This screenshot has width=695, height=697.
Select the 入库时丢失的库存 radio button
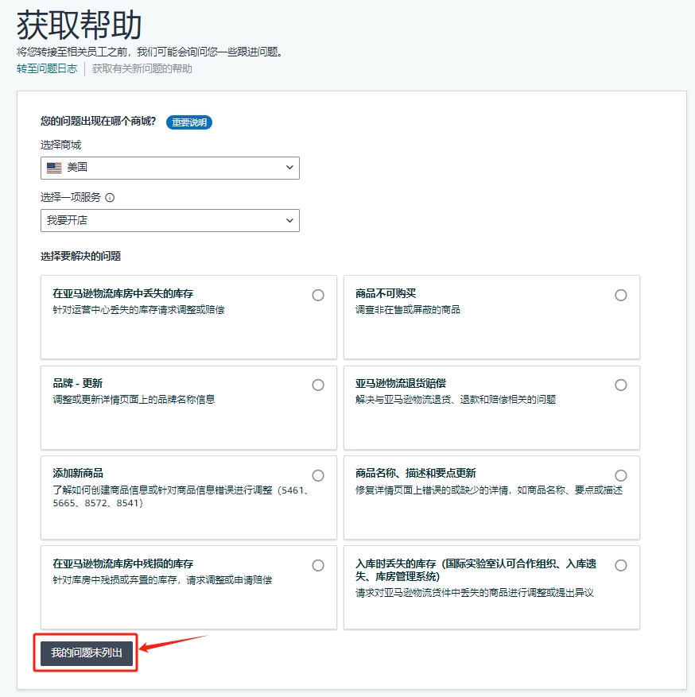pyautogui.click(x=621, y=565)
